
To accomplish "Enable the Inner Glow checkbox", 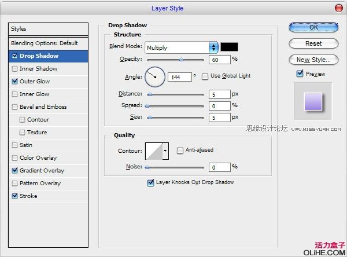I will [15, 94].
